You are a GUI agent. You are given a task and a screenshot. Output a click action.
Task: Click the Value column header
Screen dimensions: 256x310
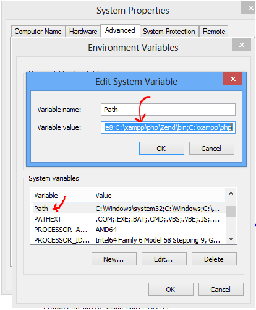click(158, 196)
